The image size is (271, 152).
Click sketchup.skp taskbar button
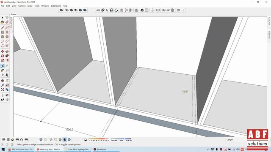(x=49, y=149)
